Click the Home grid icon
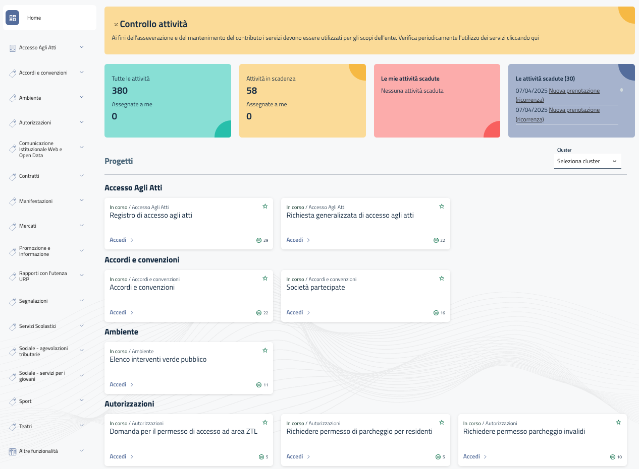The width and height of the screenshot is (639, 469). coord(12,17)
